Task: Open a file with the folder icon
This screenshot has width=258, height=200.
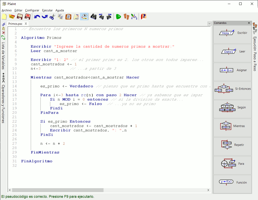Action: click(12, 17)
